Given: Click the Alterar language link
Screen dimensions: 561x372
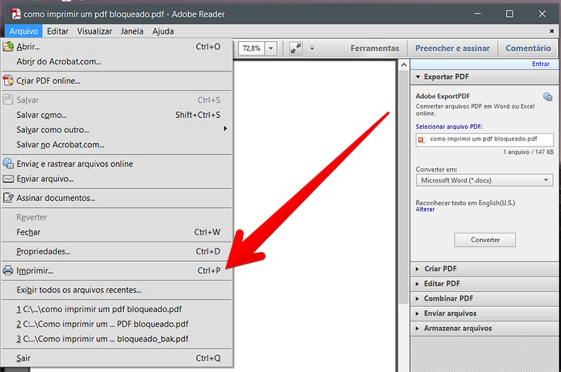Looking at the screenshot, I should coord(425,209).
